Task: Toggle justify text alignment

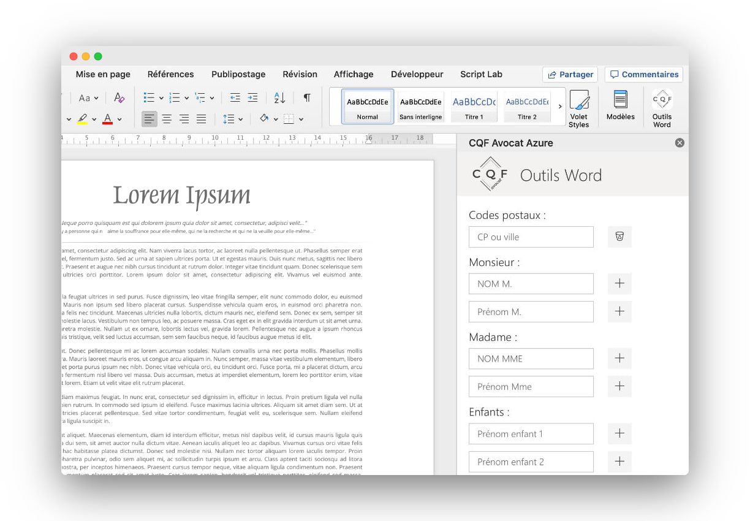Action: (201, 119)
